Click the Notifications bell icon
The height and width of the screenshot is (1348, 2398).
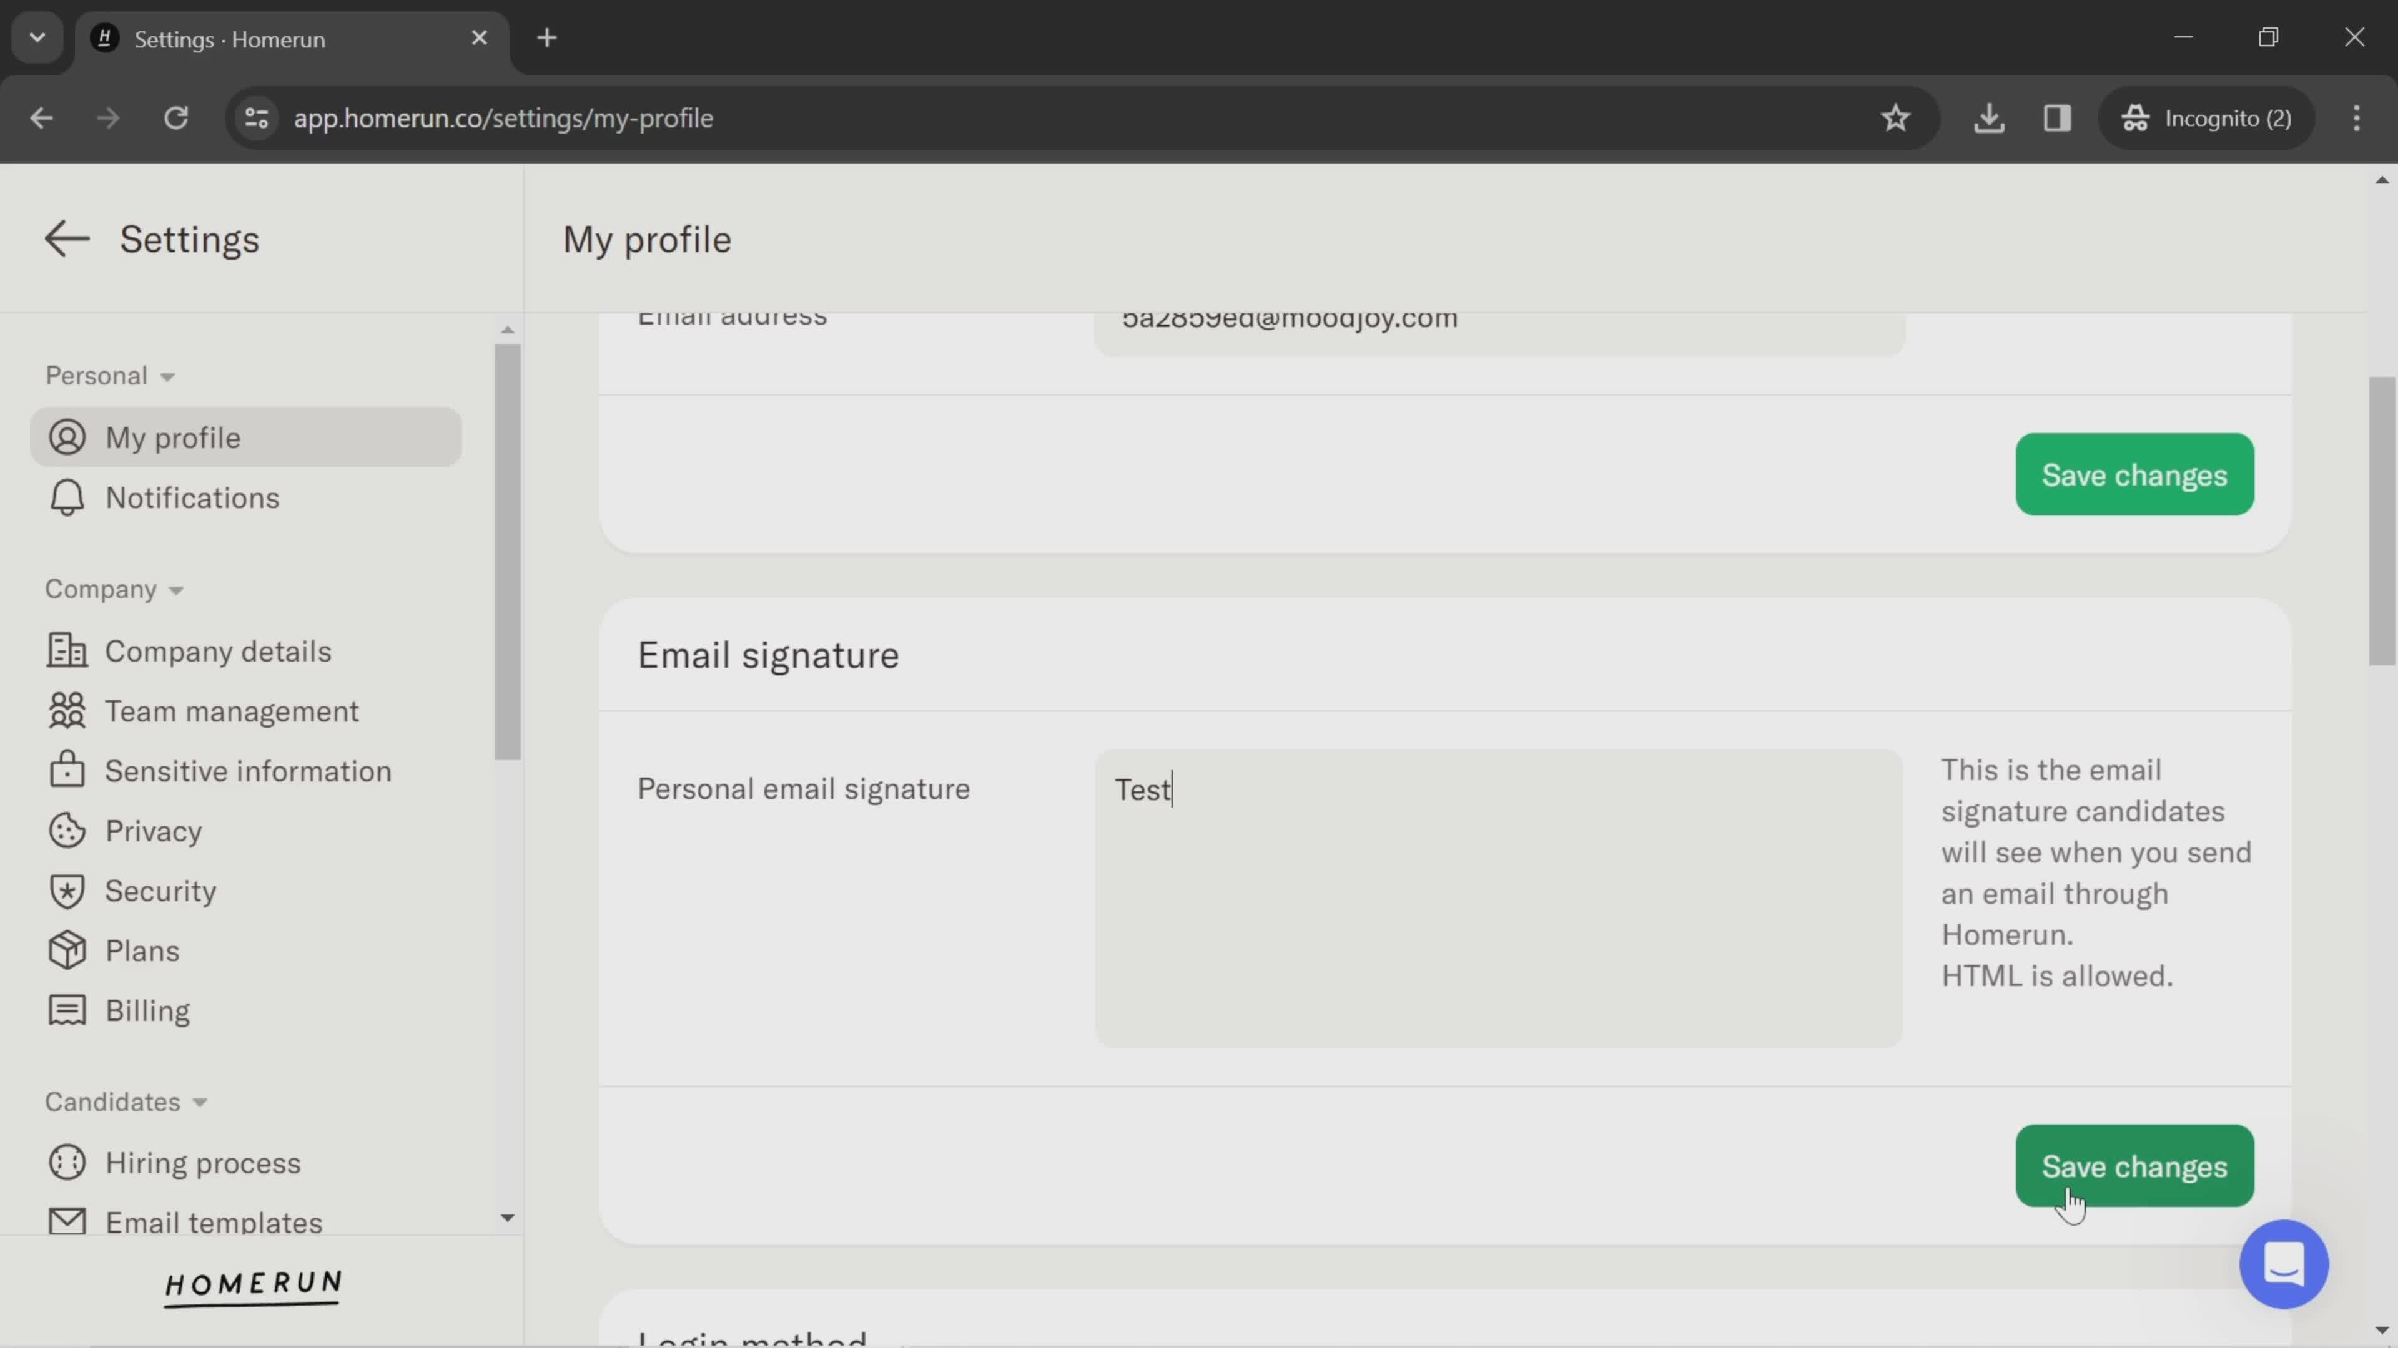coord(66,497)
